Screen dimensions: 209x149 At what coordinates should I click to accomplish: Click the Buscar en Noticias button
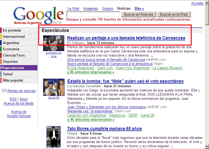[x=139, y=14]
